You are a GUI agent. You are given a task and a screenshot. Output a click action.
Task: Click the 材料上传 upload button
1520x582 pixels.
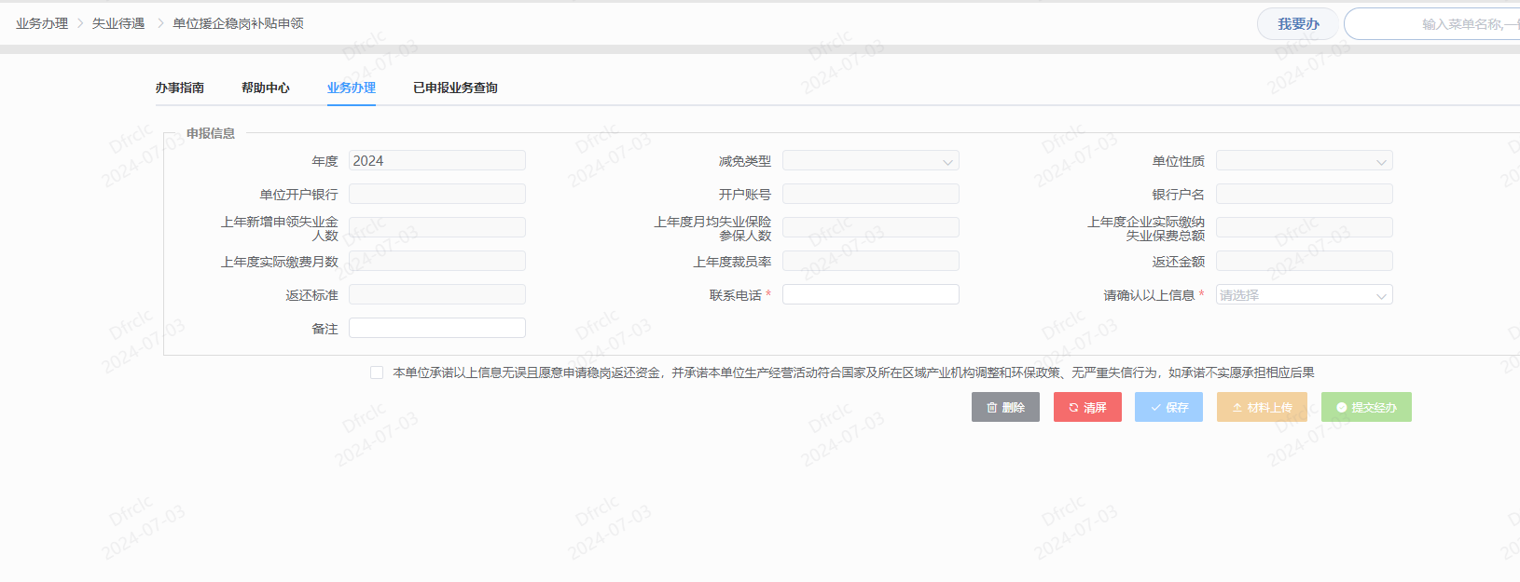pos(1262,407)
